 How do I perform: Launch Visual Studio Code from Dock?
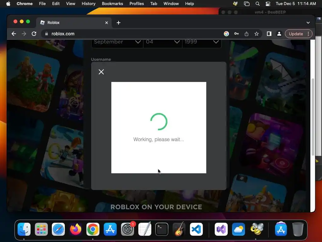point(196,229)
